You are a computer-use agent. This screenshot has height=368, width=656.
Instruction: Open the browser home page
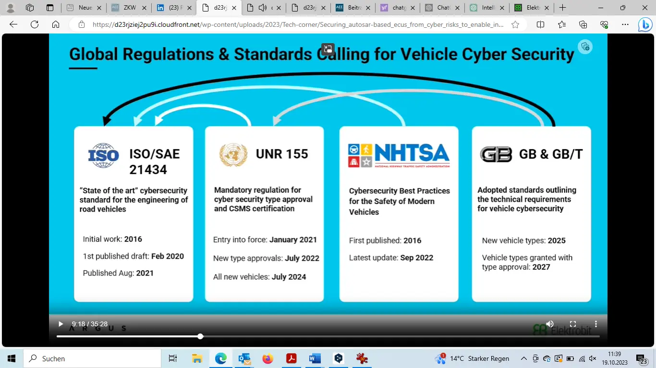pos(56,24)
